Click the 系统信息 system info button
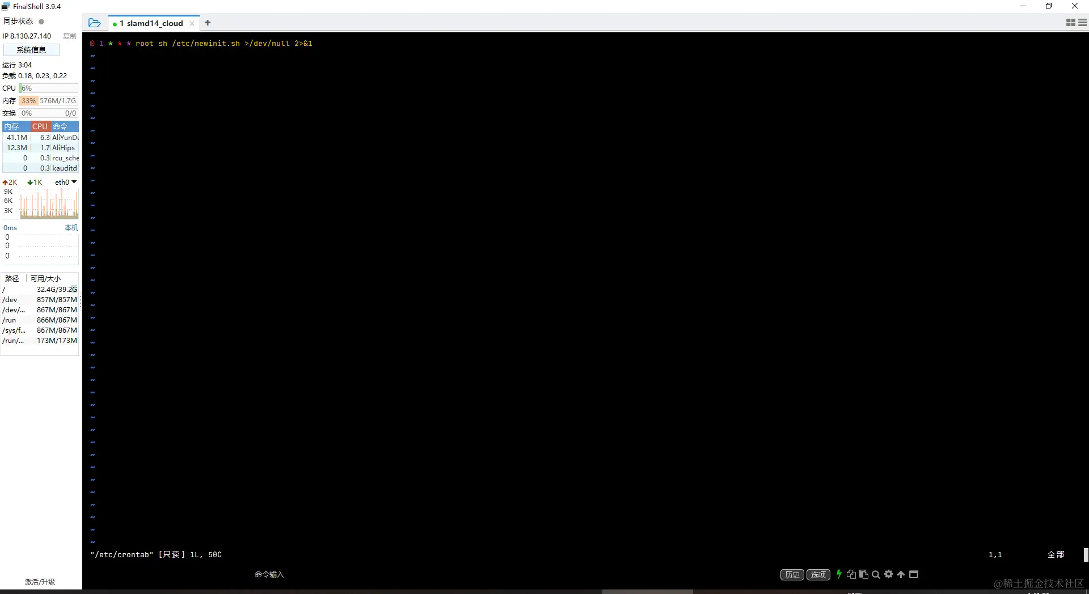The height and width of the screenshot is (594, 1089). click(31, 50)
